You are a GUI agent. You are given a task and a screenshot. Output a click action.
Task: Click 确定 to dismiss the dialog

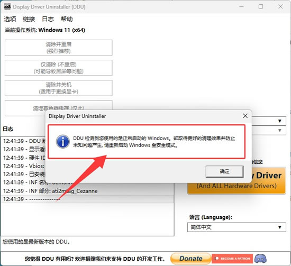click(x=224, y=171)
